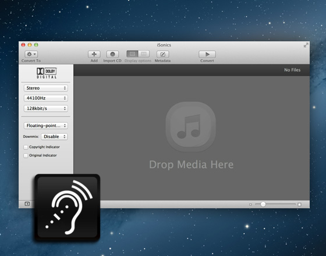Enter full screen with the top-right arrows
The image size is (326, 256).
[x=306, y=45]
